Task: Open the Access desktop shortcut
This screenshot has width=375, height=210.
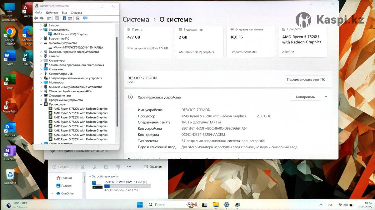Action: pyautogui.click(x=28, y=10)
